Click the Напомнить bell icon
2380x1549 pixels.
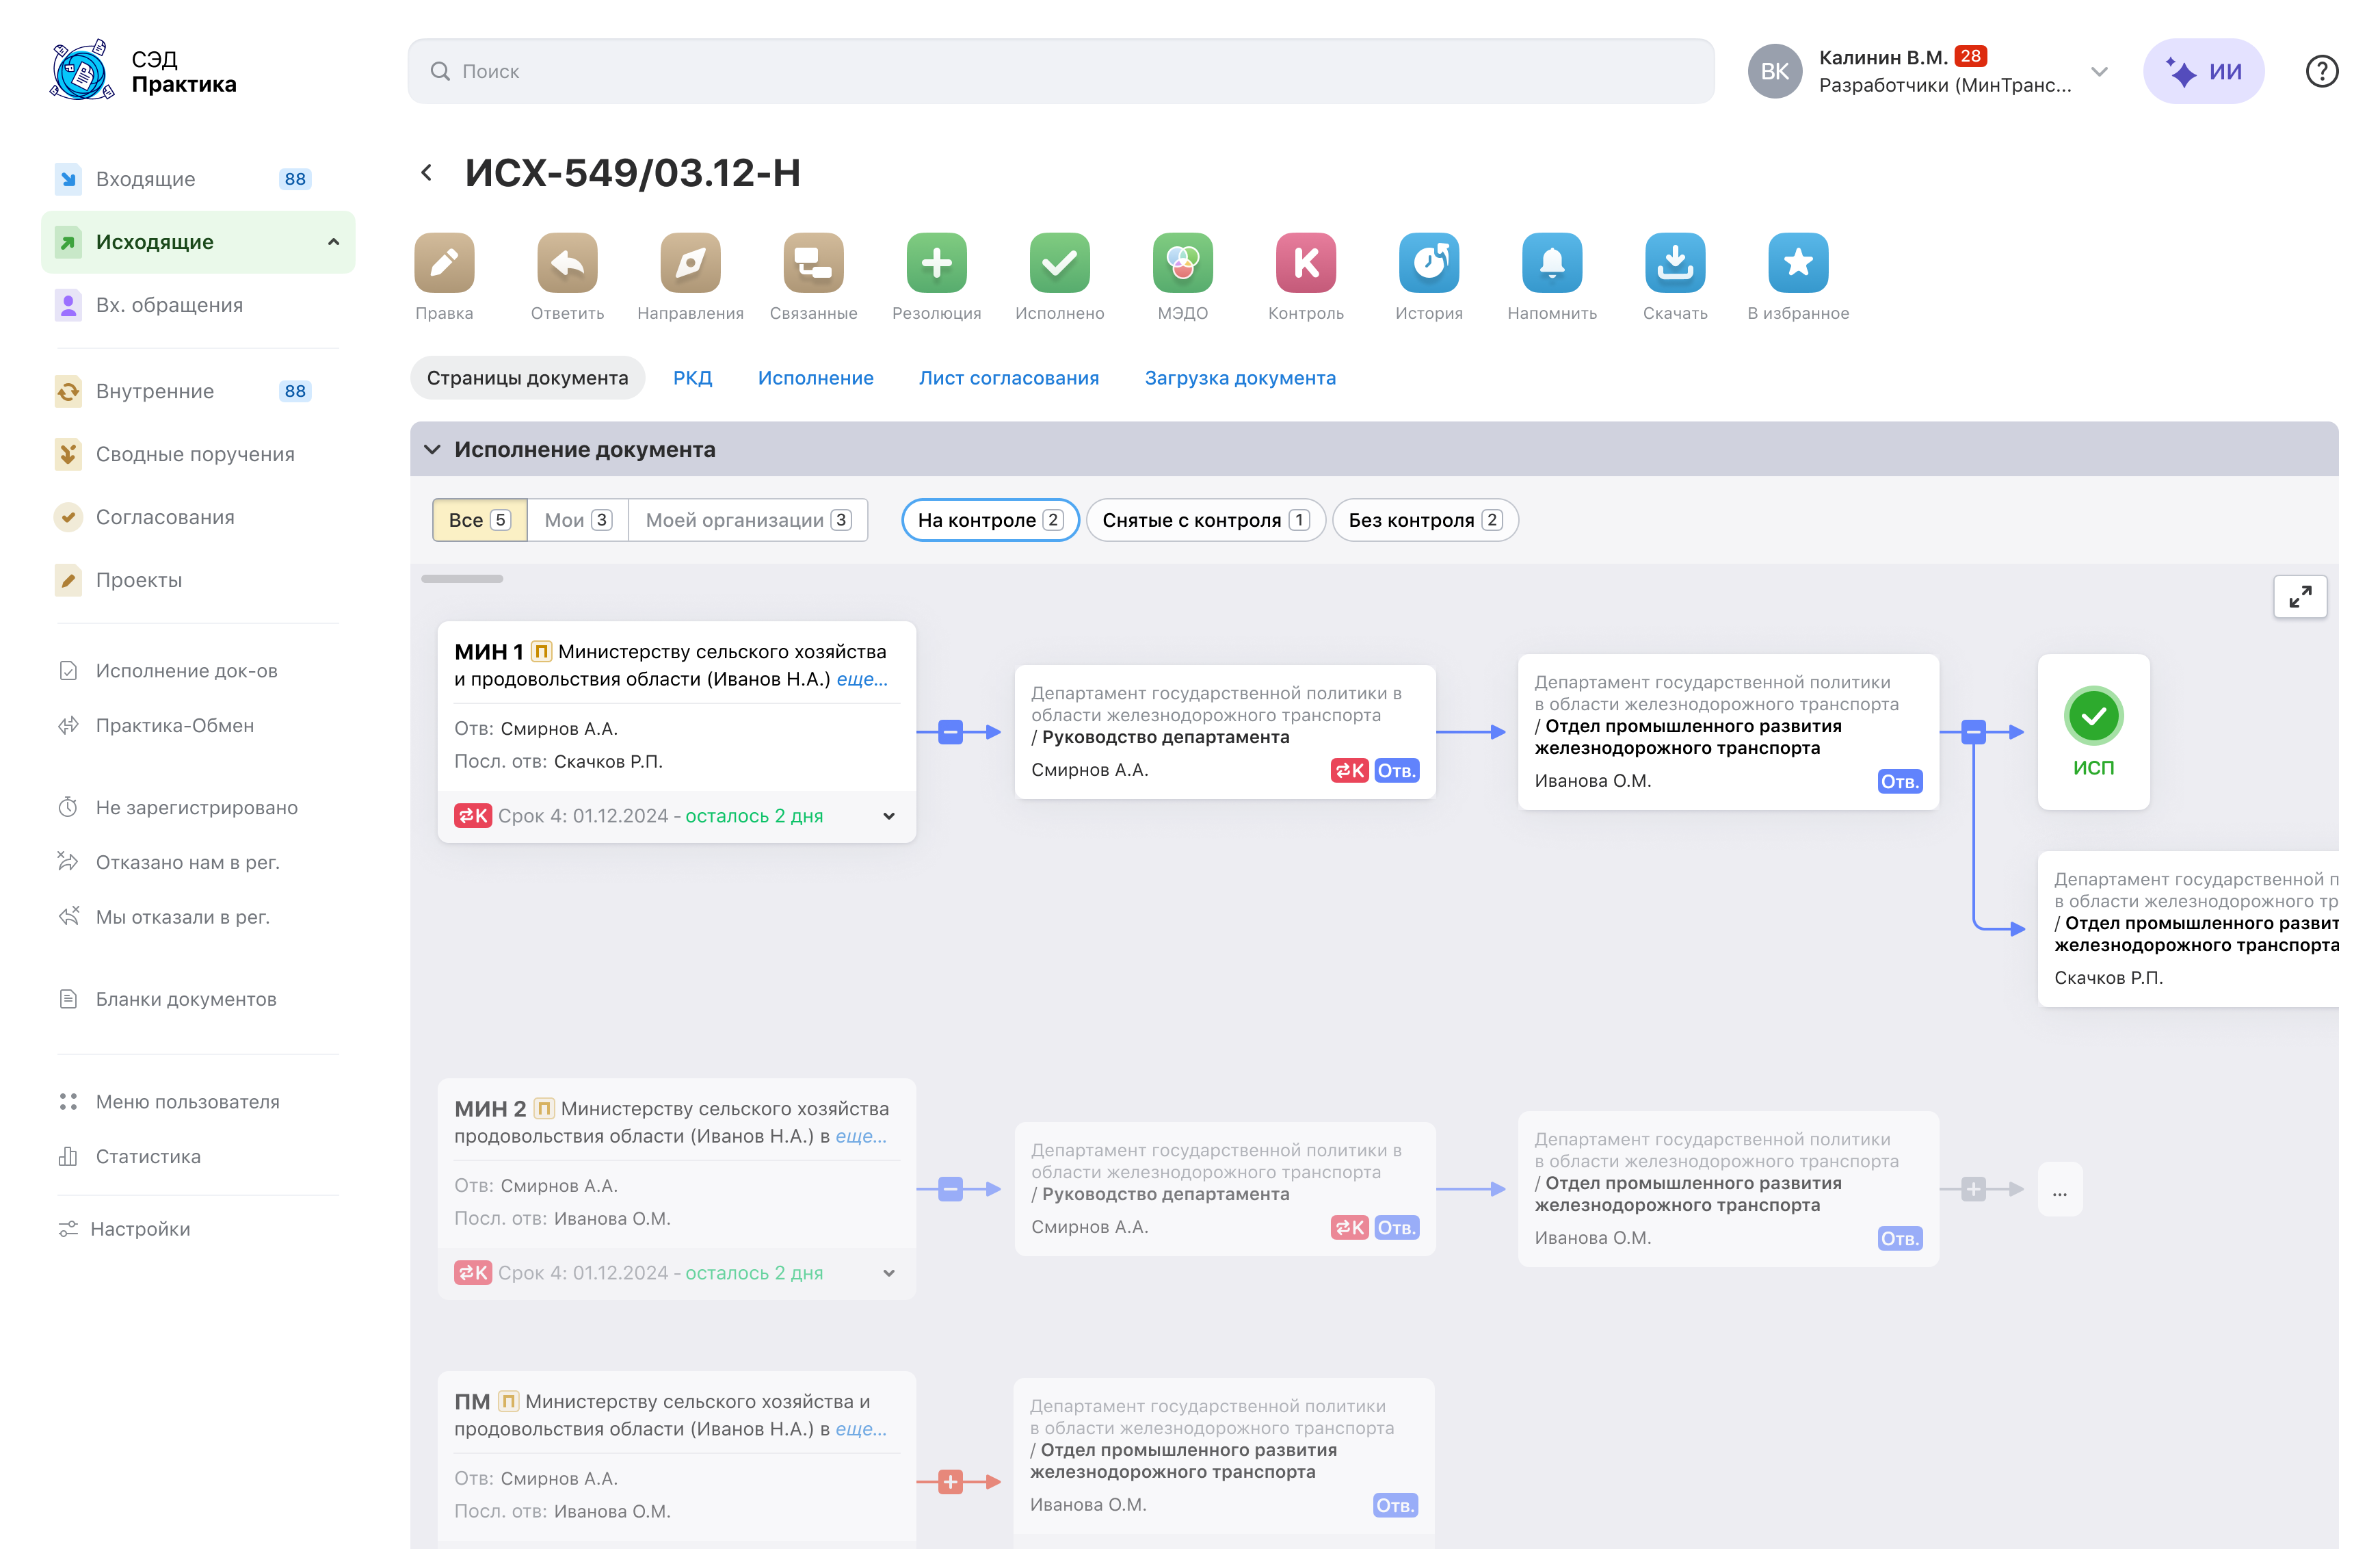1551,263
